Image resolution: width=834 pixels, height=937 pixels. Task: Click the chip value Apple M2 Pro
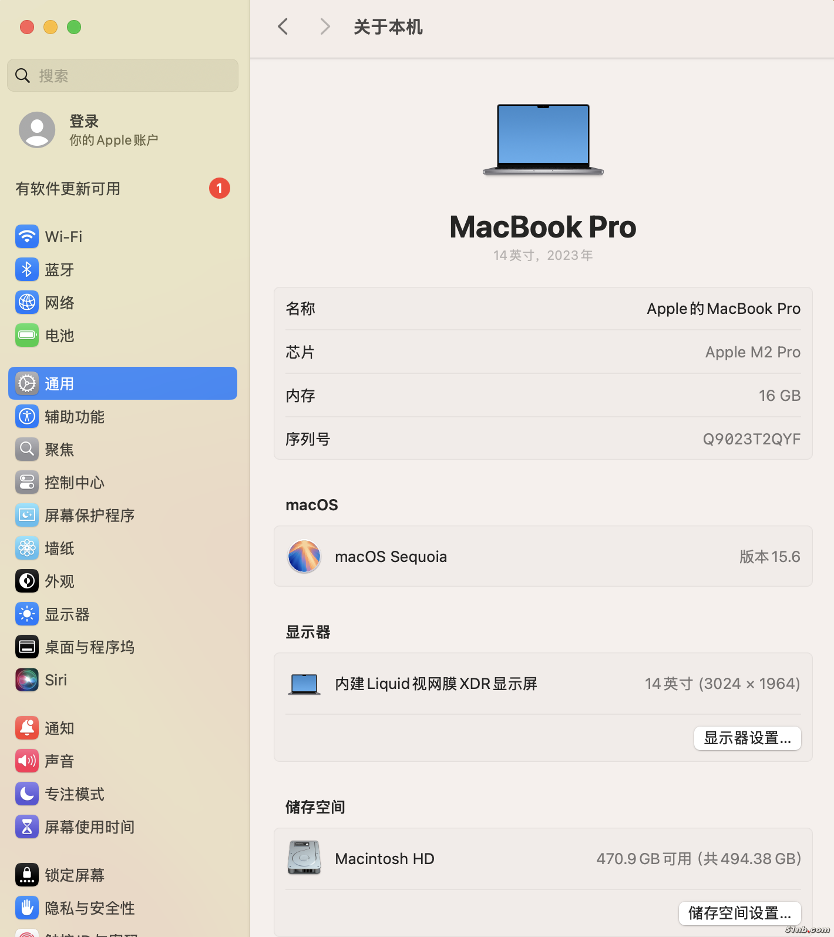pyautogui.click(x=753, y=352)
